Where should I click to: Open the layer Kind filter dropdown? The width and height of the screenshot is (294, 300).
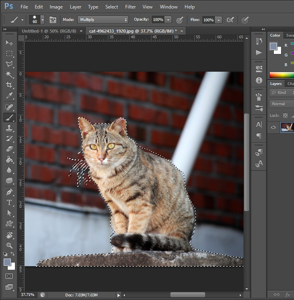coord(281,93)
